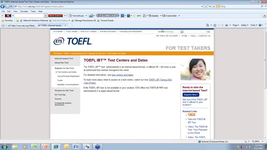Viewport: 267px width, 150px height.
Task: Click the NCH toolbar search field
Action: pyautogui.click(x=29, y=16)
